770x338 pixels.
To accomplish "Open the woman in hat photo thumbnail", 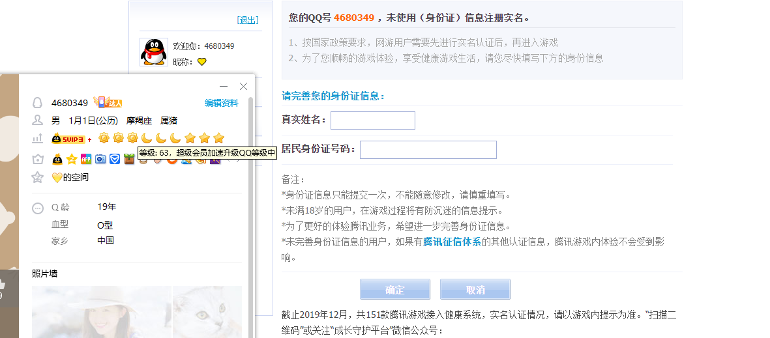I will coord(102,312).
